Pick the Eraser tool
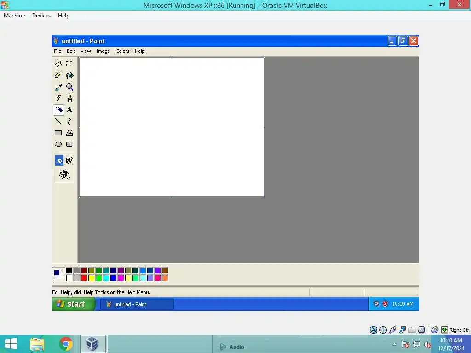Screen dimensions: 471x353 tap(58, 75)
